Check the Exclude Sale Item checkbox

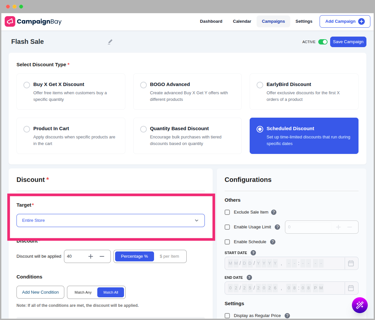pos(227,212)
